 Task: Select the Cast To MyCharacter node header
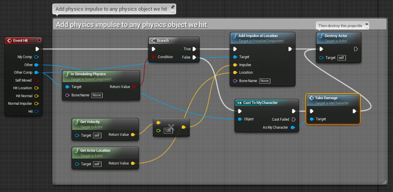click(x=267, y=103)
